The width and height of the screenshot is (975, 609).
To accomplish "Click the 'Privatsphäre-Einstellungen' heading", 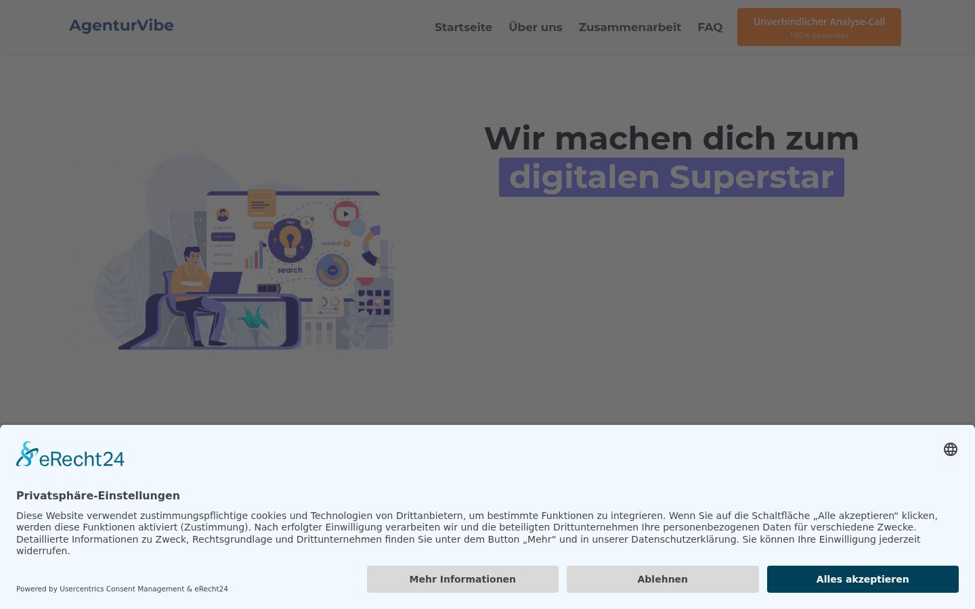I will point(98,496).
